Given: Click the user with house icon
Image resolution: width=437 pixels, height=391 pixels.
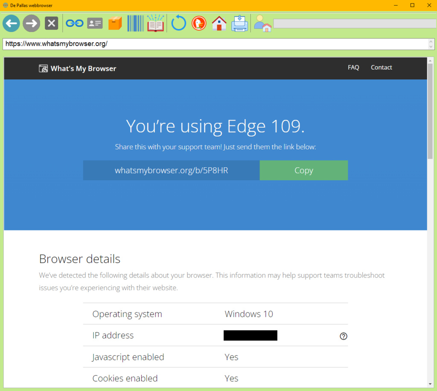Looking at the screenshot, I should pos(262,23).
